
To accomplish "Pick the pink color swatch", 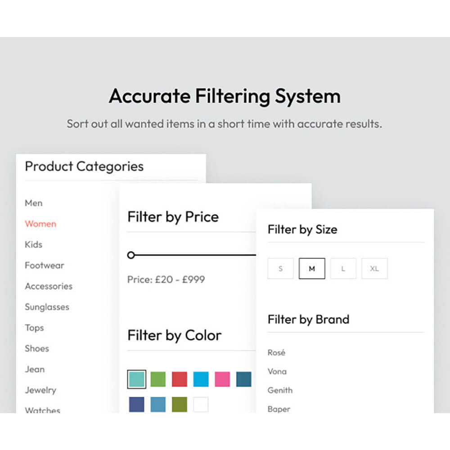I will pyautogui.click(x=222, y=379).
